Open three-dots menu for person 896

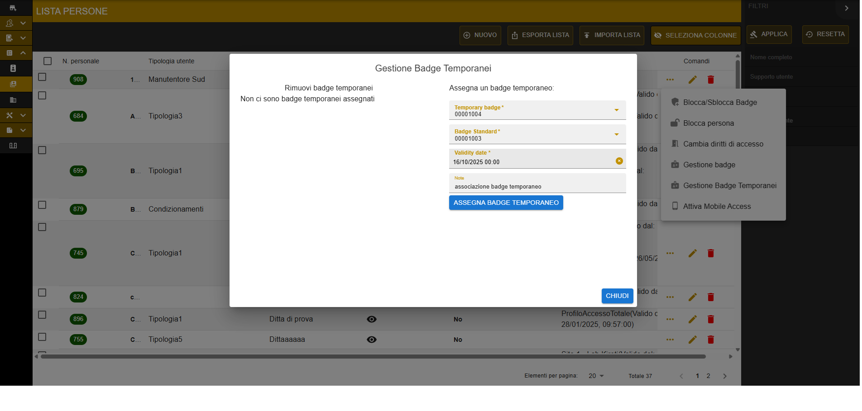tap(670, 319)
